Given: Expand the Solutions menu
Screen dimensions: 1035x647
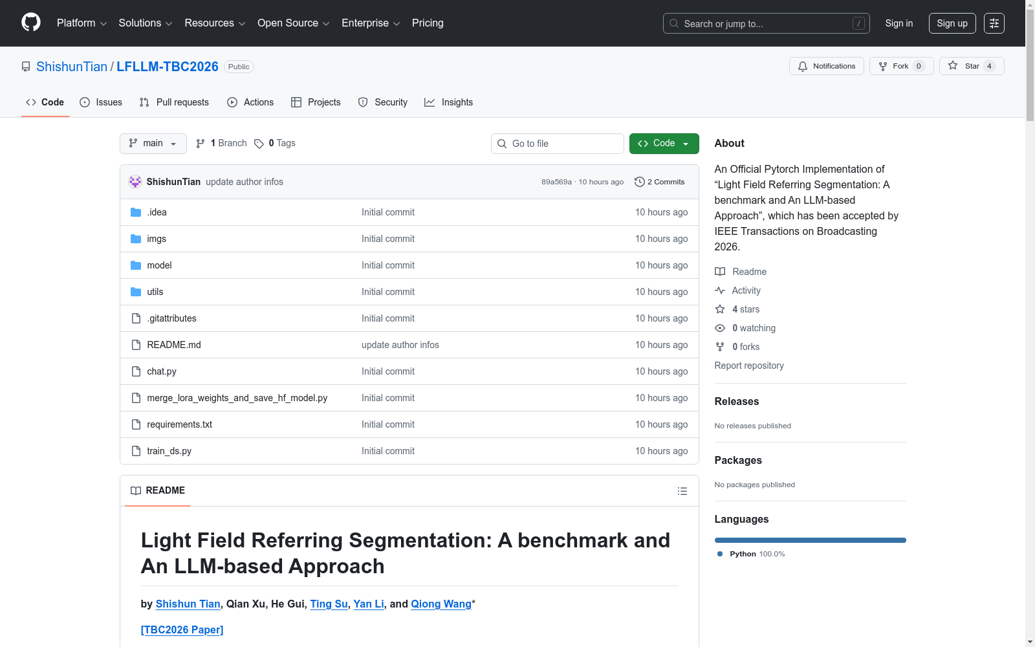Looking at the screenshot, I should click(145, 23).
